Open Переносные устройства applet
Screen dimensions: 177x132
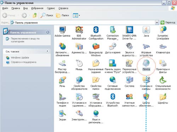click(x=129, y=67)
